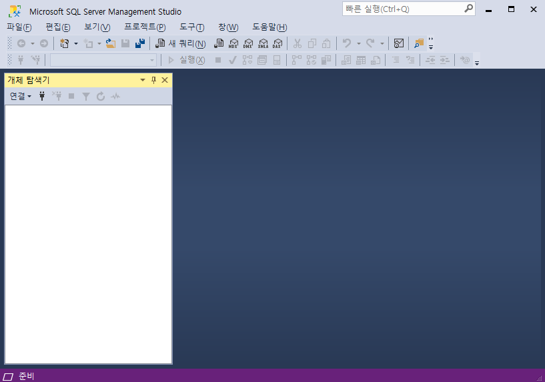
Task: Click the Change Connection icon in SQL editor toolbar
Action: (35, 60)
